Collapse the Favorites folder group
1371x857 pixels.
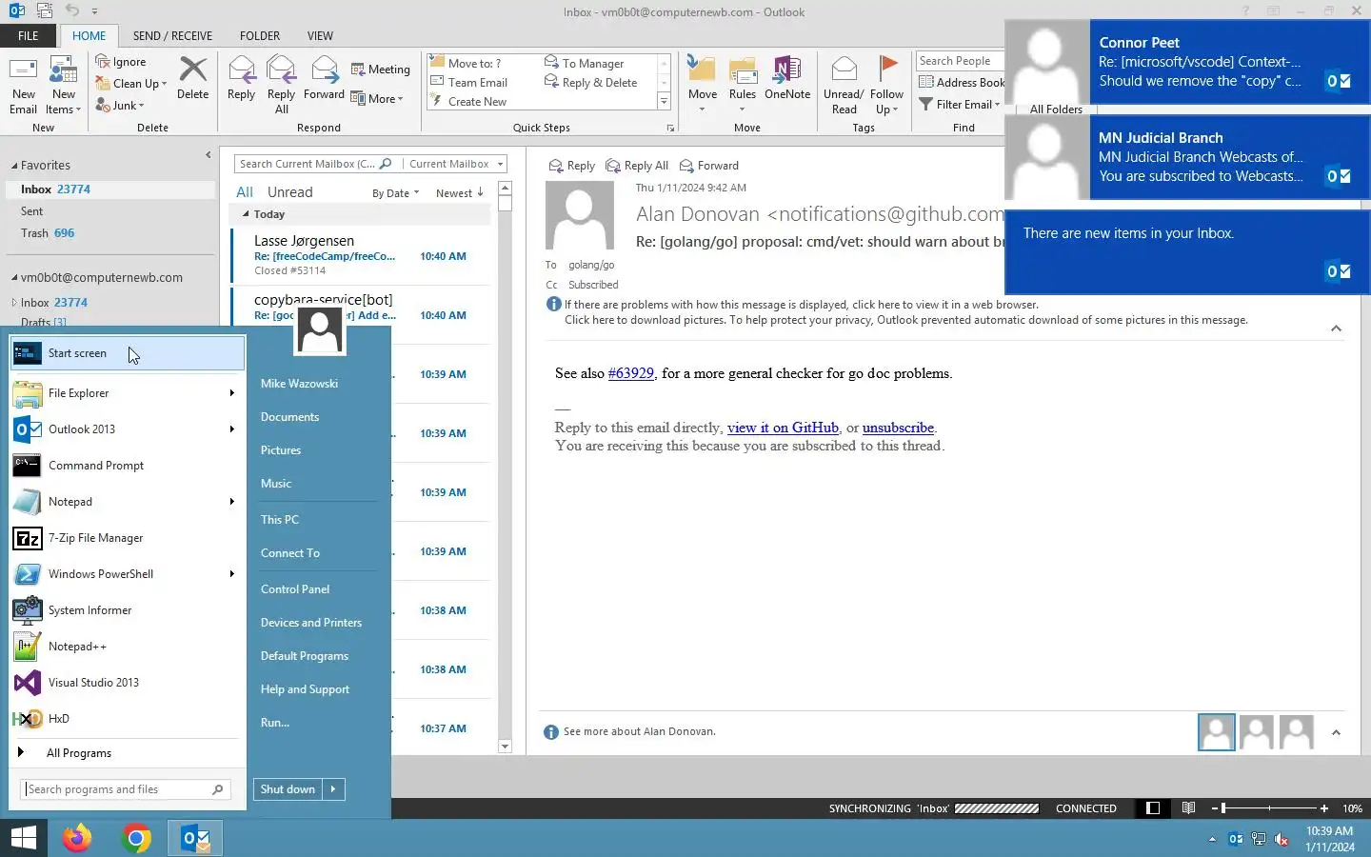point(15,166)
